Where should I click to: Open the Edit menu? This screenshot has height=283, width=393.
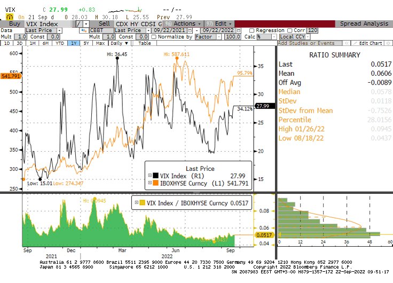[x=219, y=24]
